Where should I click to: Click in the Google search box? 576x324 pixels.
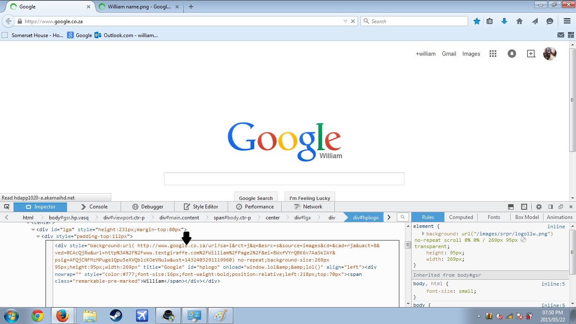[x=284, y=179]
